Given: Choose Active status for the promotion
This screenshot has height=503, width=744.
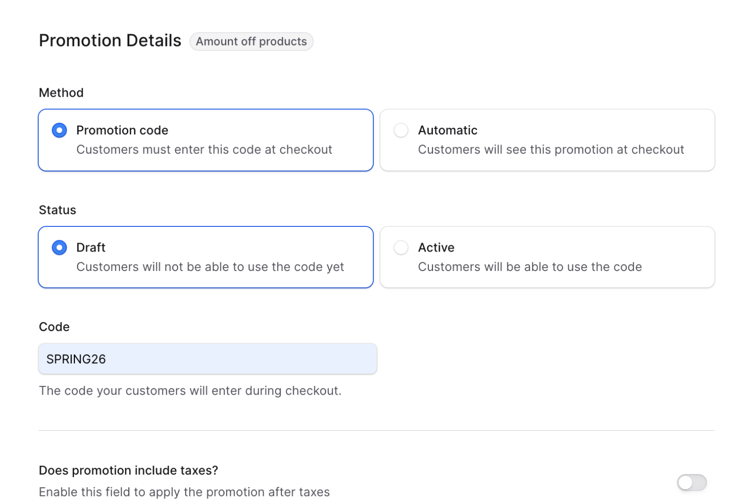Looking at the screenshot, I should 400,248.
